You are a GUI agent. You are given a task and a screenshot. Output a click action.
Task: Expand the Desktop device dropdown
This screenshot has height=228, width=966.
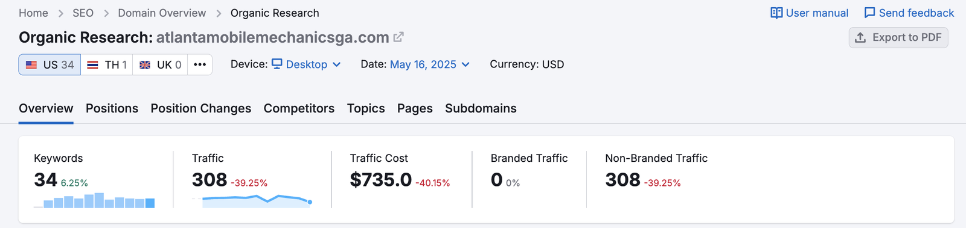pyautogui.click(x=306, y=64)
